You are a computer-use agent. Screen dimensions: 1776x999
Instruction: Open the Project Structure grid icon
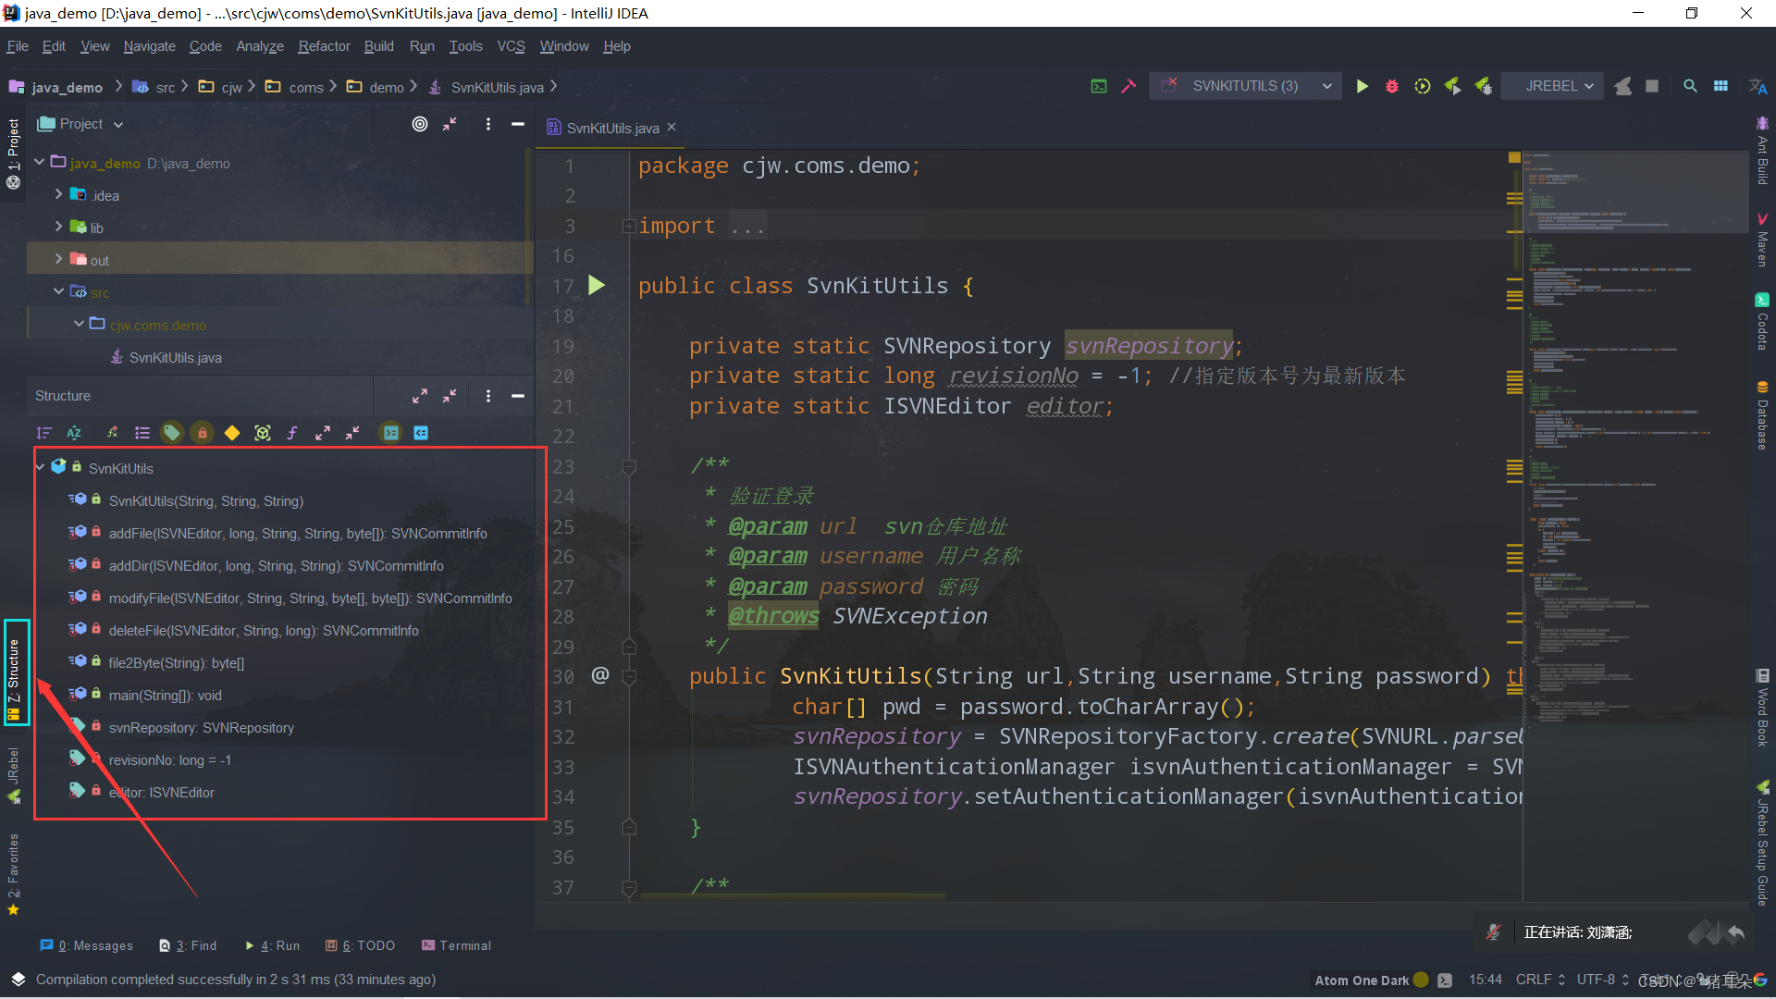(x=1720, y=86)
